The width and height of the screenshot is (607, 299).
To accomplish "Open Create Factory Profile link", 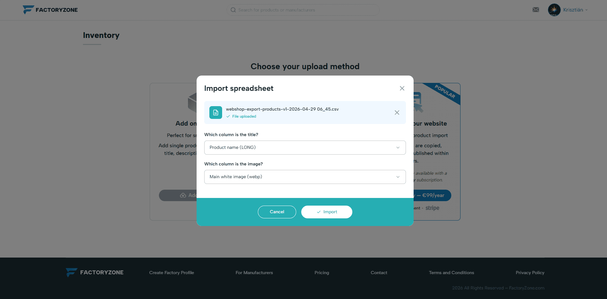I will (x=172, y=273).
